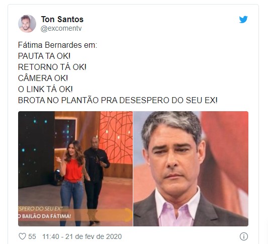Click the 'ESPERO DO SEU EX' caption strip
The height and width of the screenshot is (244, 268).
tap(41, 209)
